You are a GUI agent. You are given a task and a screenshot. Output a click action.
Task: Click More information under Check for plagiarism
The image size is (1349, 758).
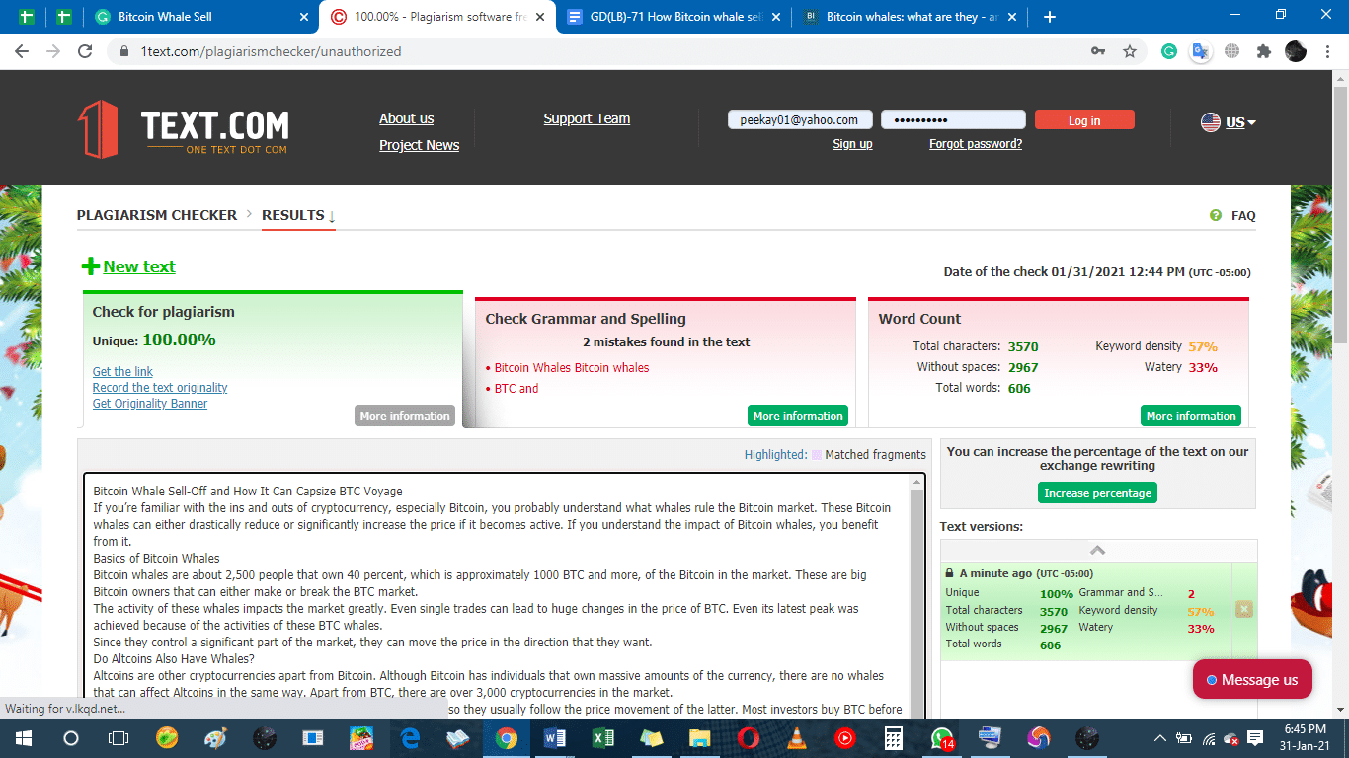(405, 416)
